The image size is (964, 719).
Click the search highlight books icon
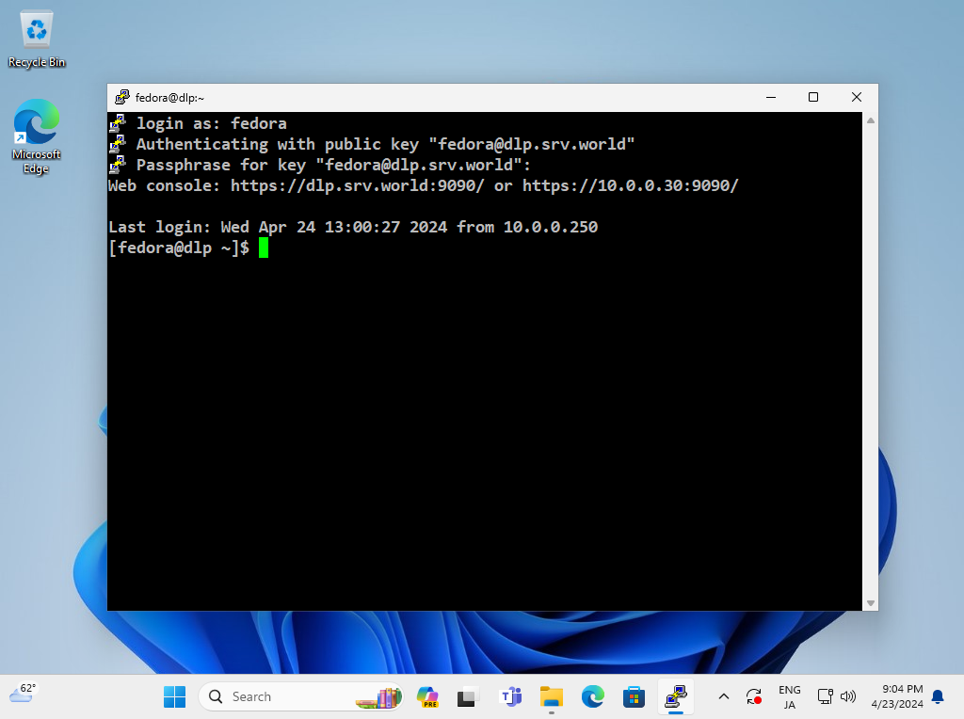(378, 697)
